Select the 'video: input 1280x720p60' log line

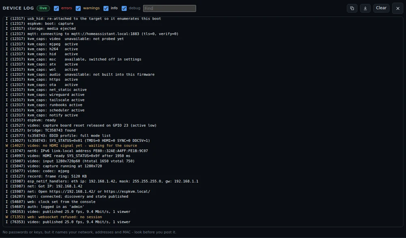click(x=70, y=161)
